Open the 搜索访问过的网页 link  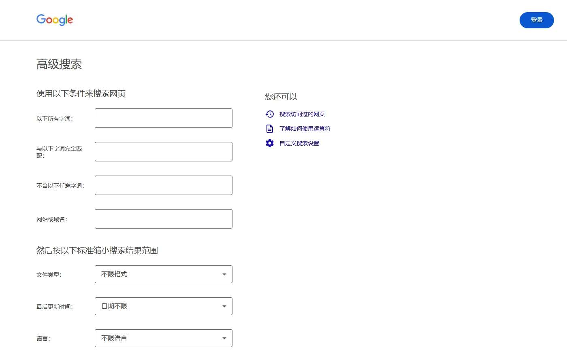[302, 114]
